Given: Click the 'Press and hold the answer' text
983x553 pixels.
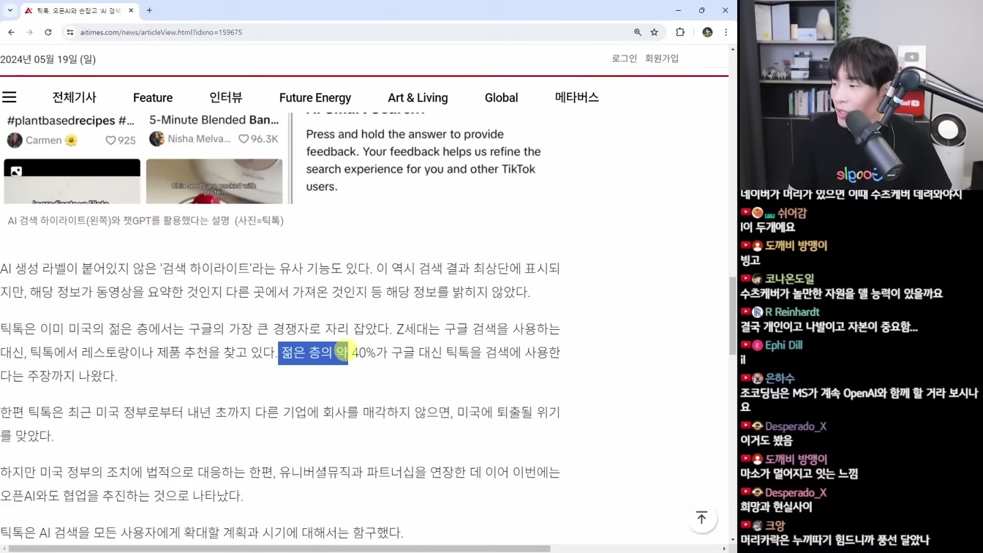Looking at the screenshot, I should click(x=423, y=160).
